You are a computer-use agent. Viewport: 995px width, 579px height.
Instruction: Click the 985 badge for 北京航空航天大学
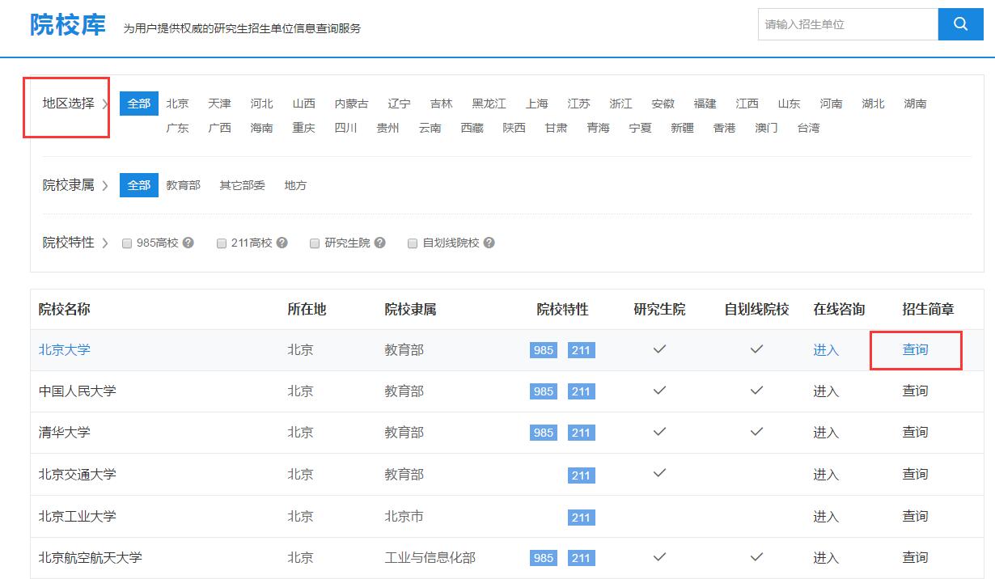[x=544, y=558]
